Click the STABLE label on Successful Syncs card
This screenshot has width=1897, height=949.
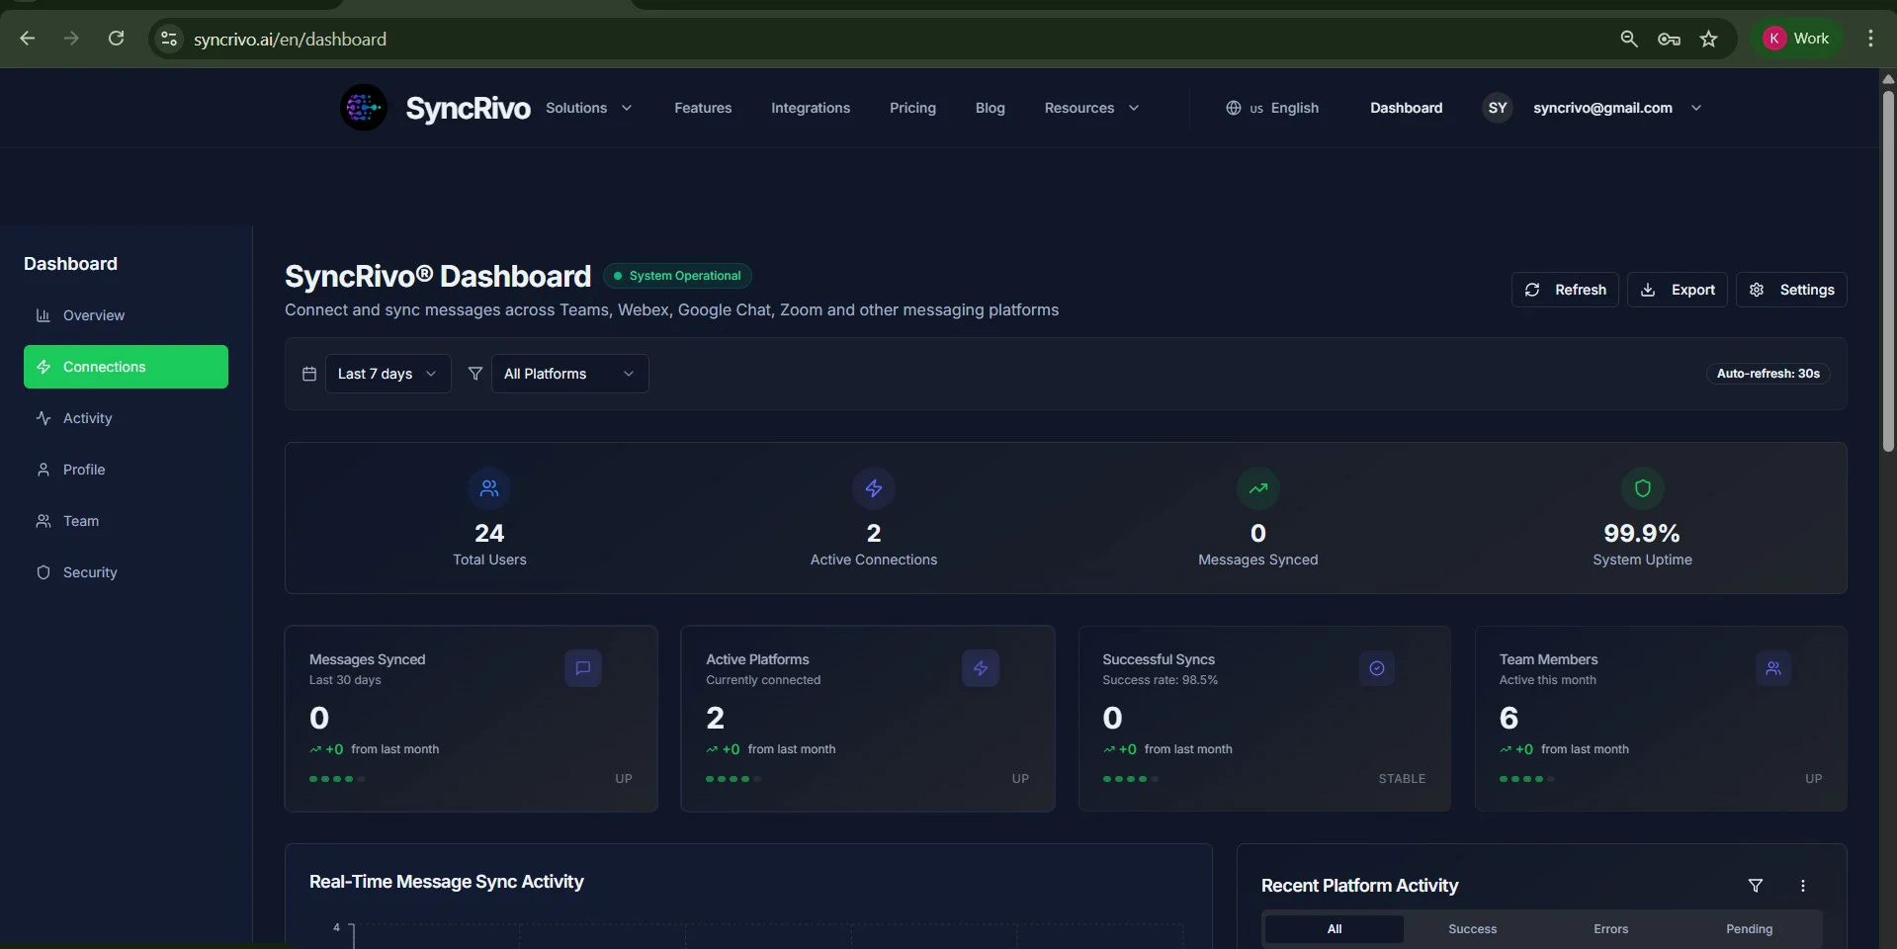pyautogui.click(x=1402, y=779)
